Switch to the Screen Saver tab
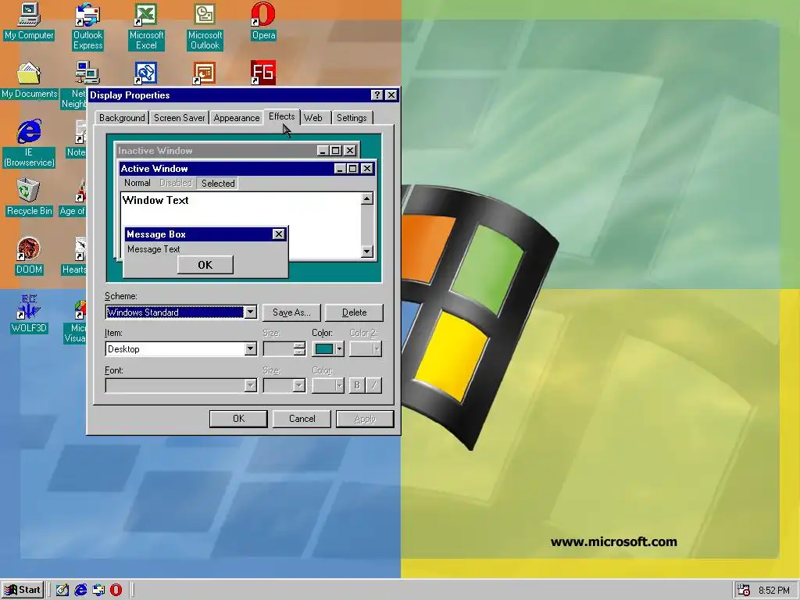The height and width of the screenshot is (600, 800). (179, 118)
